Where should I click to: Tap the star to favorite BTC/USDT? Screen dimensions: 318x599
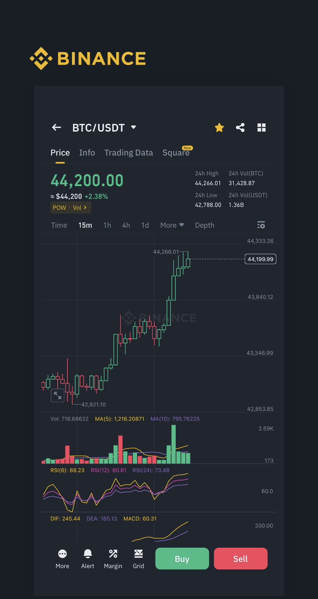(219, 127)
